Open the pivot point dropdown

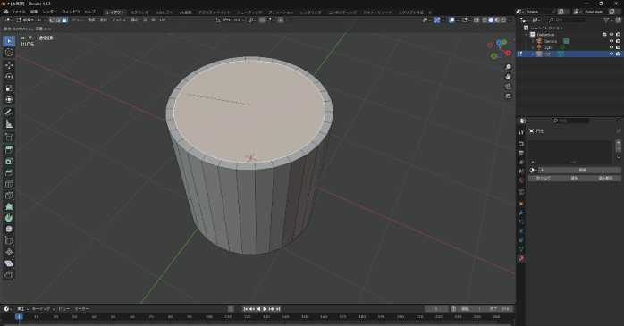coord(252,20)
